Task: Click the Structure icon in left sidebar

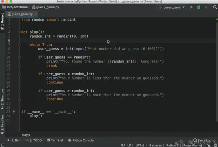Action: (x=2, y=107)
